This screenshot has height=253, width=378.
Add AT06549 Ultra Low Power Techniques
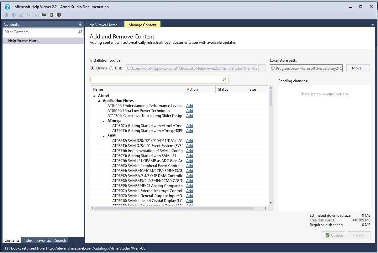[x=190, y=111]
